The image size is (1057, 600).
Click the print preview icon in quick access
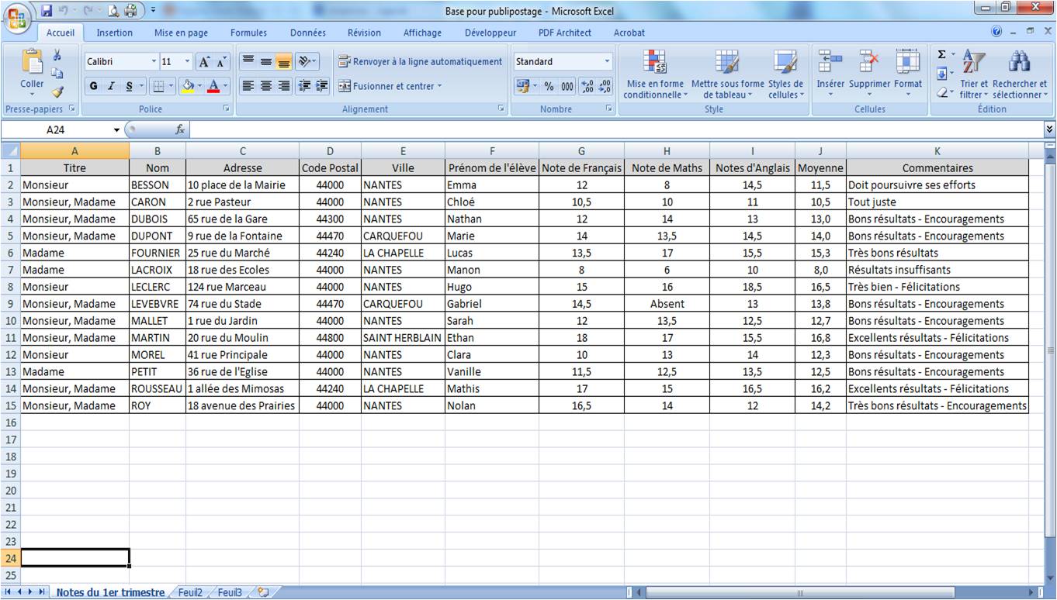[113, 11]
